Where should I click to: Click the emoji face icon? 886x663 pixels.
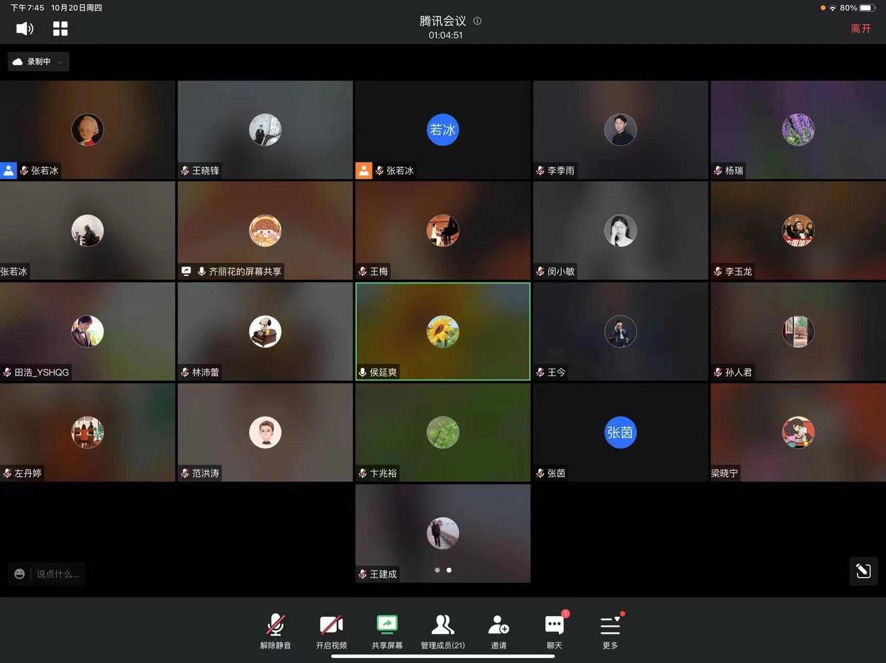20,574
